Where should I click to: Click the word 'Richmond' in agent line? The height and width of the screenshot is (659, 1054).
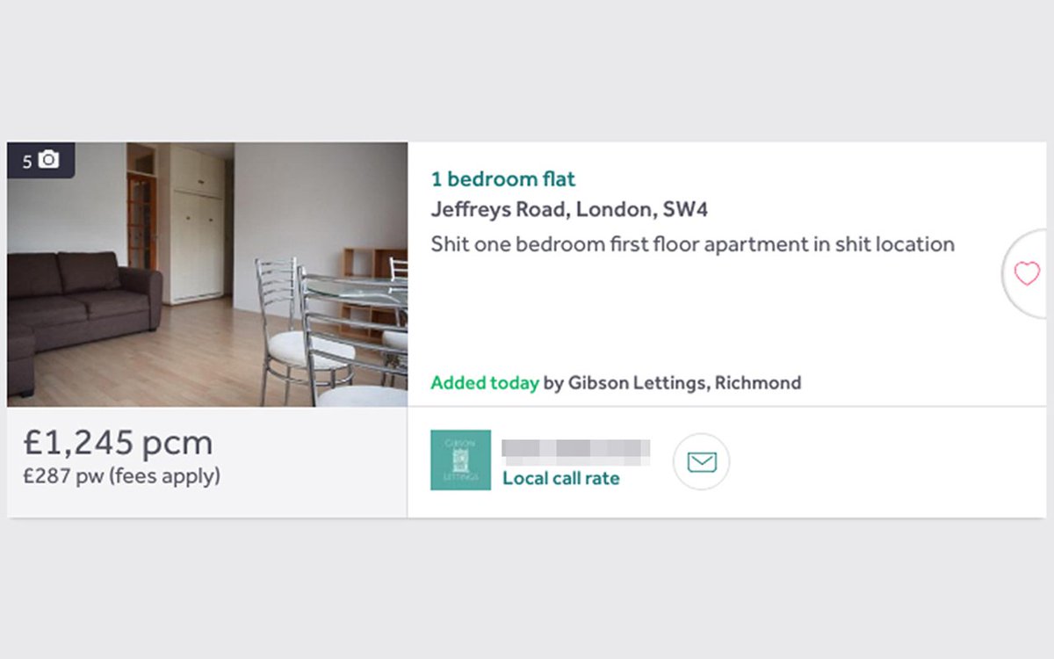pos(758,383)
